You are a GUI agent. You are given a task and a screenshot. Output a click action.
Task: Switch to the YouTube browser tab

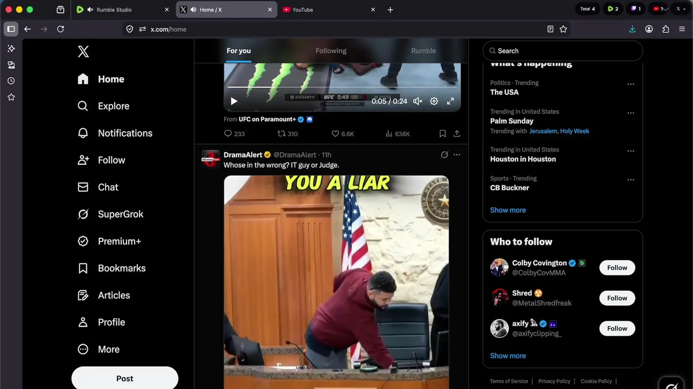tap(328, 10)
